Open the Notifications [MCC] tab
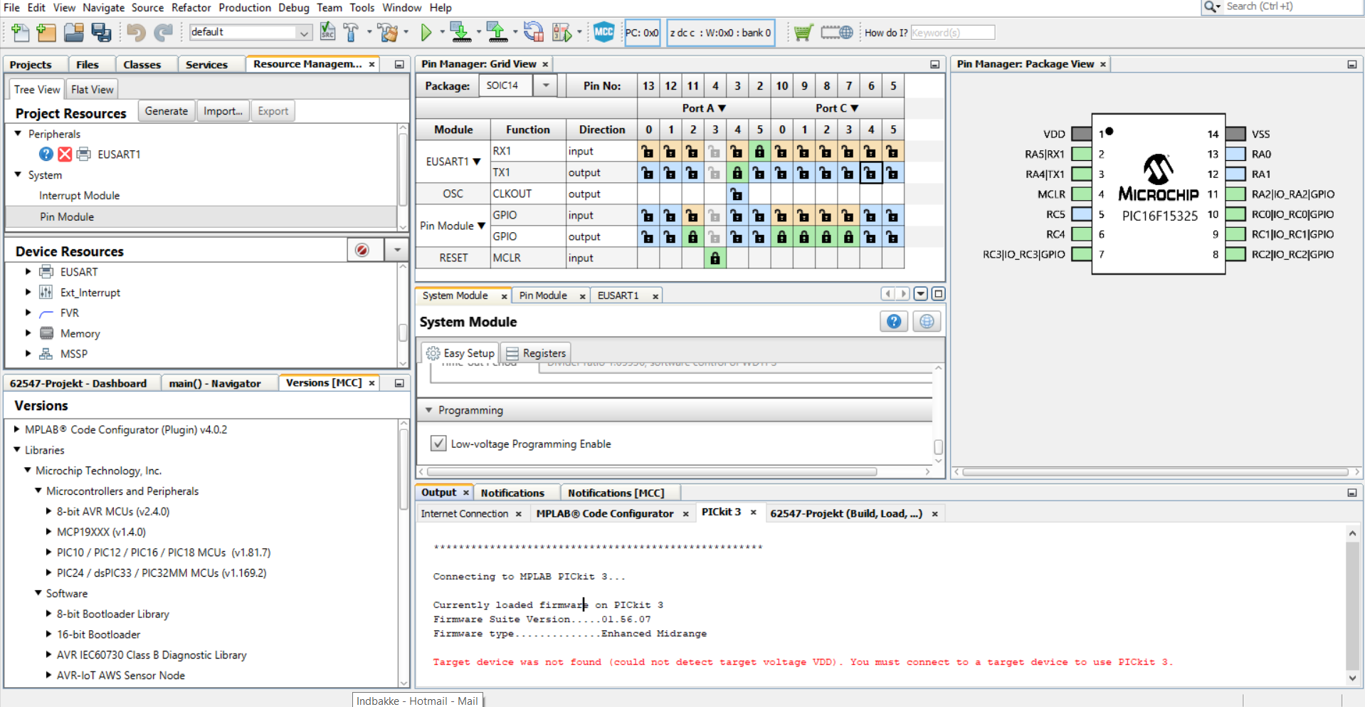The width and height of the screenshot is (1365, 707). (x=616, y=493)
